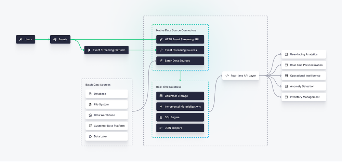Image resolution: width=342 pixels, height=162 pixels.
Task: Click the Customer Data Platform box
Action: click(106, 126)
